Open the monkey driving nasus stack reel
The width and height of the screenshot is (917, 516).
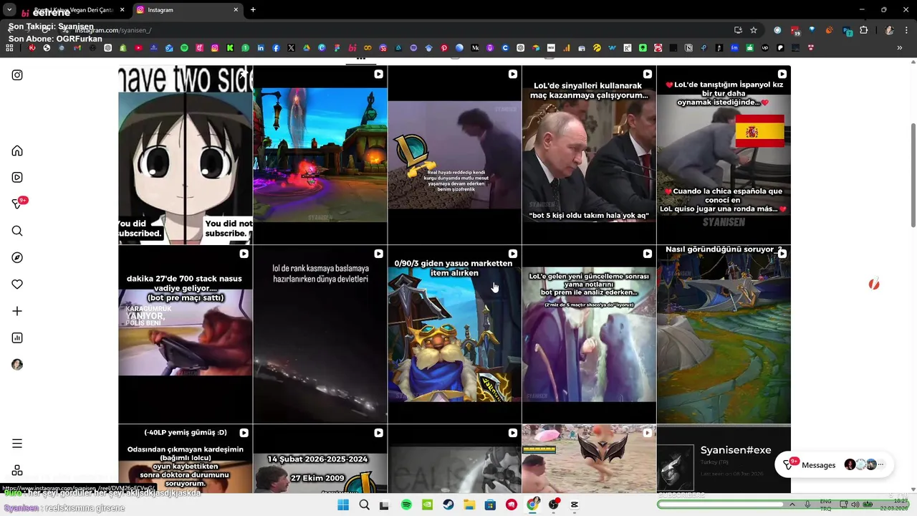185,335
